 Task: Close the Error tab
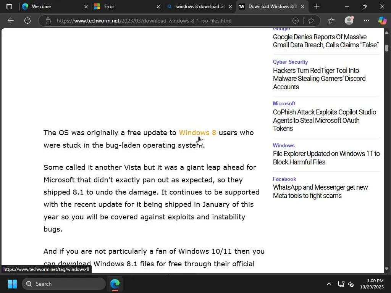[158, 7]
